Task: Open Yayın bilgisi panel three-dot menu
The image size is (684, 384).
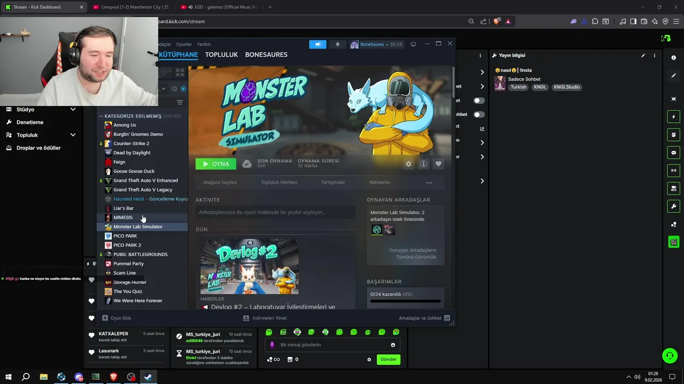Action: pyautogui.click(x=655, y=55)
